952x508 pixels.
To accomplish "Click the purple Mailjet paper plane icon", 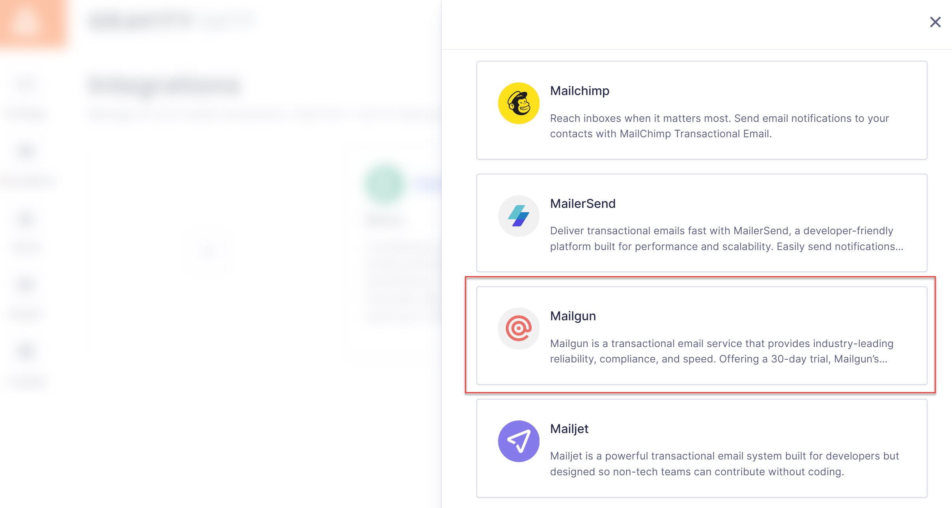I will click(x=519, y=441).
